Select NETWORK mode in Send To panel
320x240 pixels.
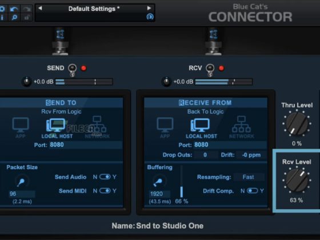tap(97, 127)
